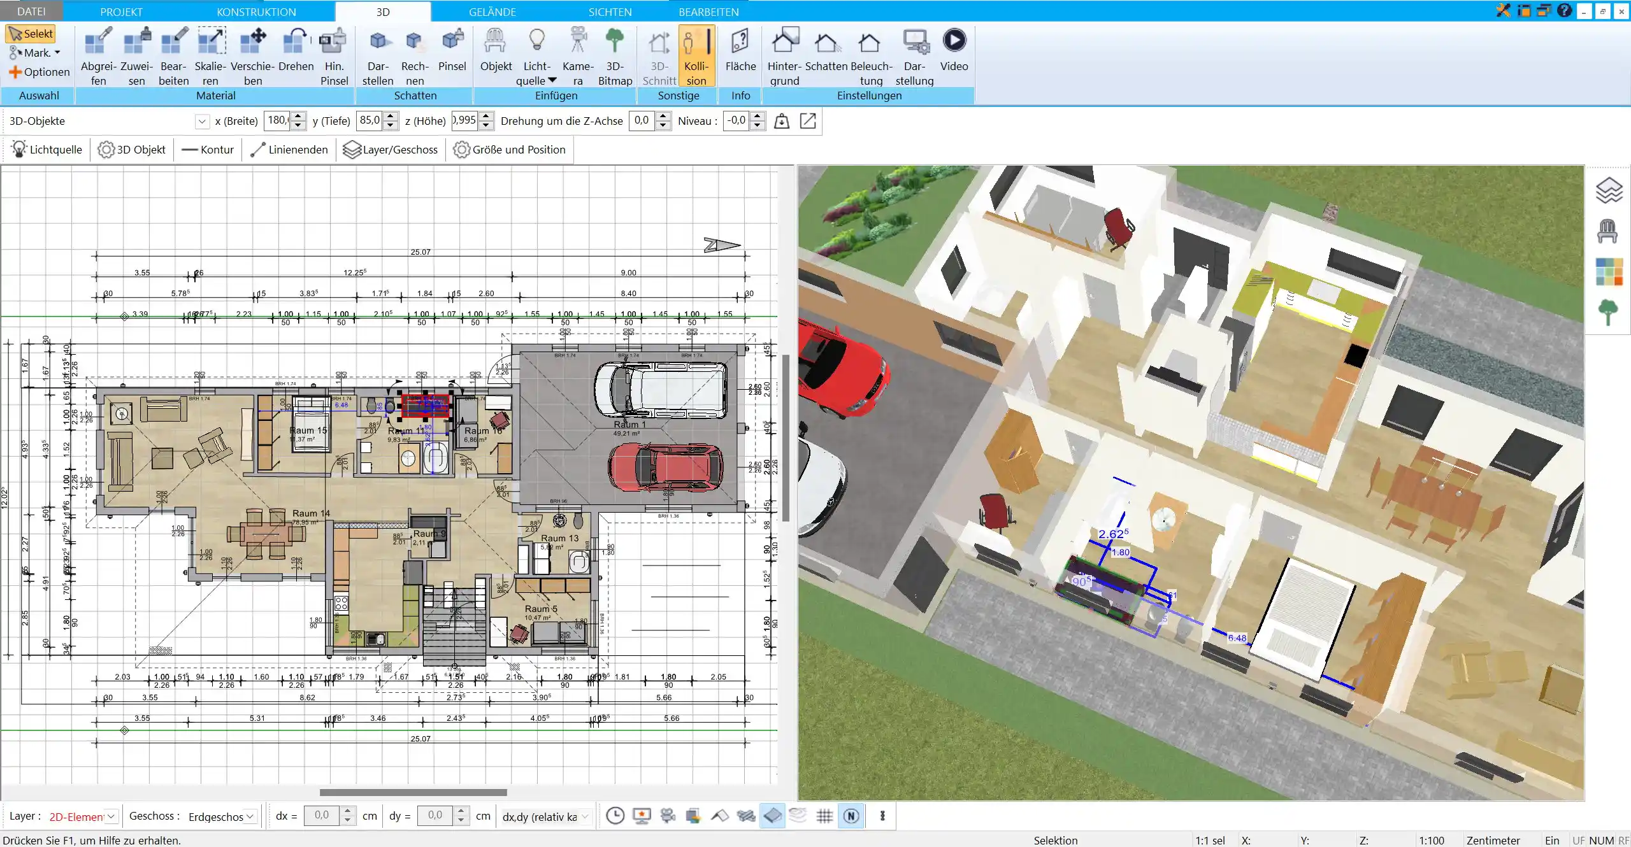Switch to the SICHTEN tab

pyautogui.click(x=610, y=11)
